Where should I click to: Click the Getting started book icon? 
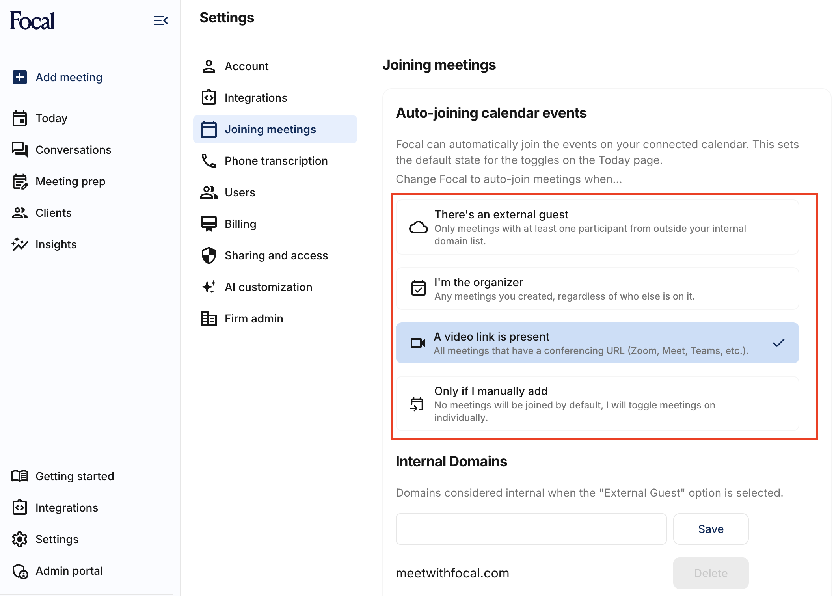pyautogui.click(x=20, y=476)
